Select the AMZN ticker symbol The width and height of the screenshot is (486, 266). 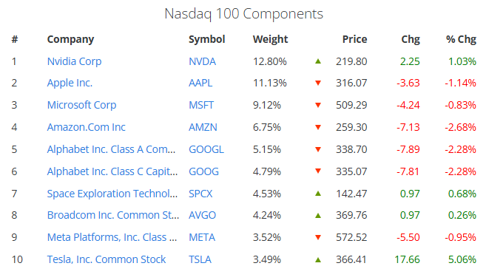pos(203,127)
